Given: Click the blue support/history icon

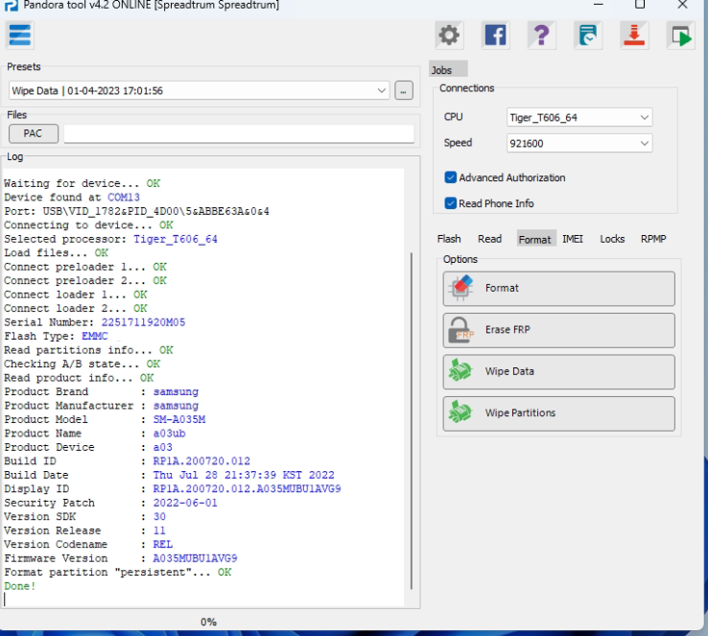Looking at the screenshot, I should tap(588, 35).
